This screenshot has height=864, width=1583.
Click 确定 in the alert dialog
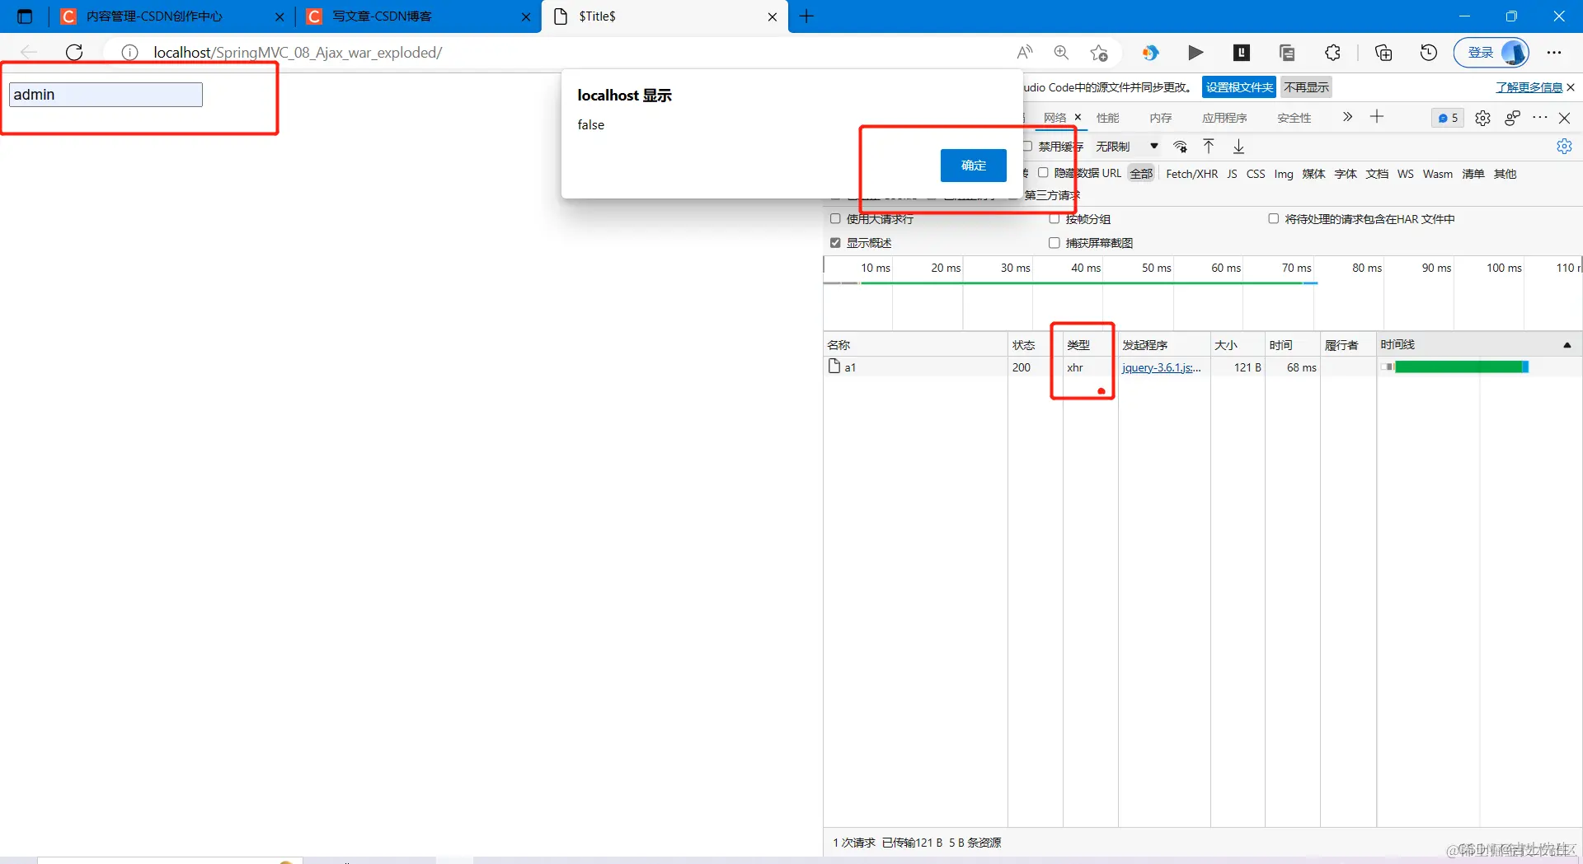973,166
